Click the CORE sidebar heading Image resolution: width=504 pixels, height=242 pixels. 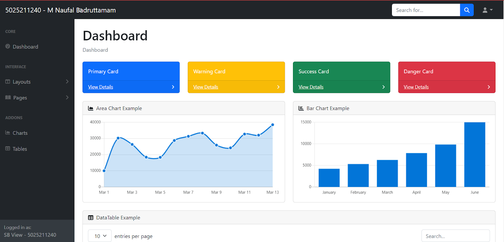click(10, 32)
